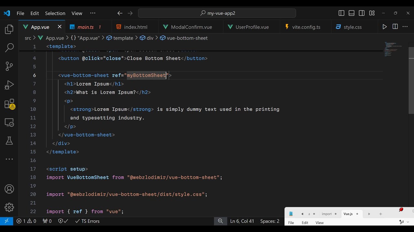Switch to the UserProfile.vue tab
414x232 pixels.
click(x=252, y=27)
